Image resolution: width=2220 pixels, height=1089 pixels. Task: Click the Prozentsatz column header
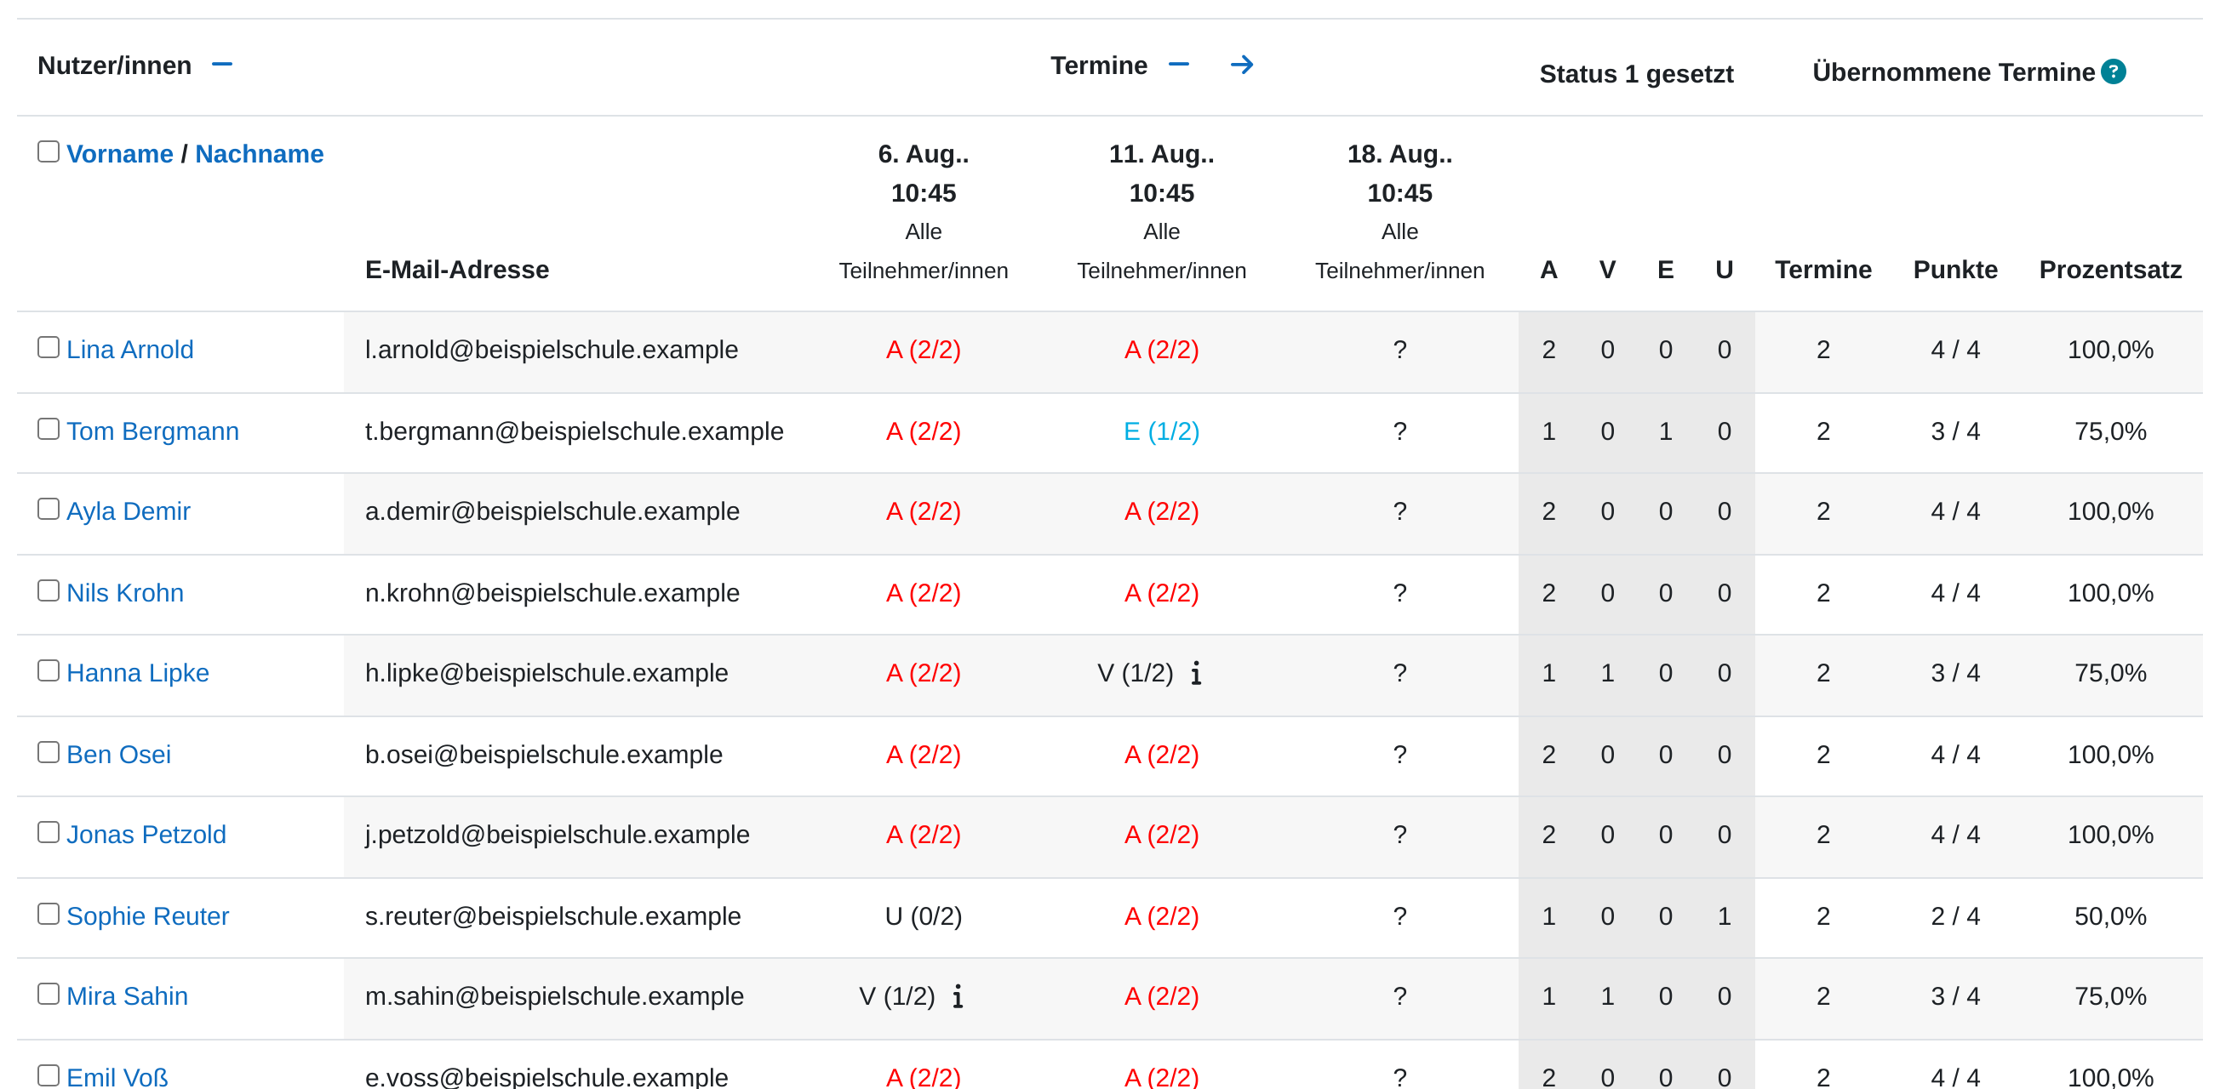(2110, 271)
